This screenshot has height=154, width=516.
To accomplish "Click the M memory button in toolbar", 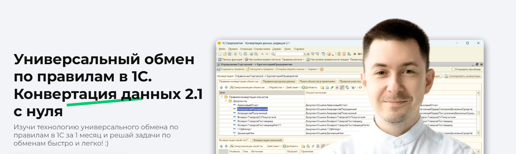I will (355, 54).
